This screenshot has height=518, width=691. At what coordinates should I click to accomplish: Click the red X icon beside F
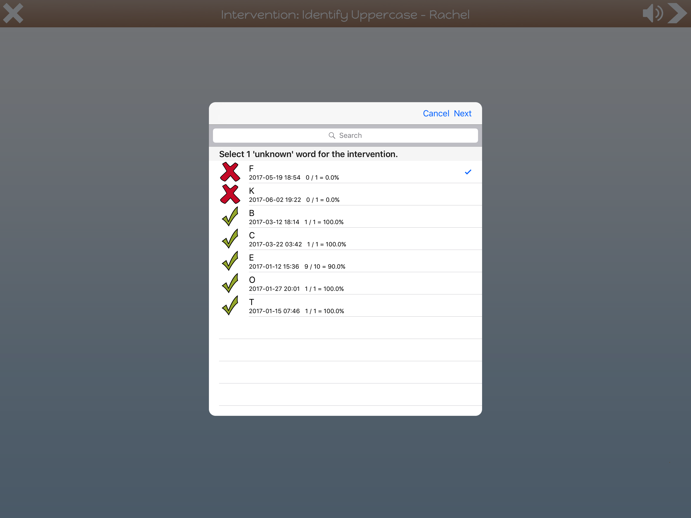click(230, 172)
